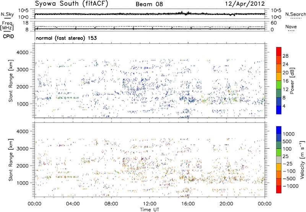Click the '18' frequency axis value
This screenshot has width=306, height=212.
26,23
